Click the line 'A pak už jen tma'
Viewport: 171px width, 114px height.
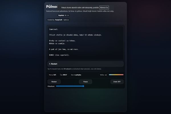(x=64, y=49)
